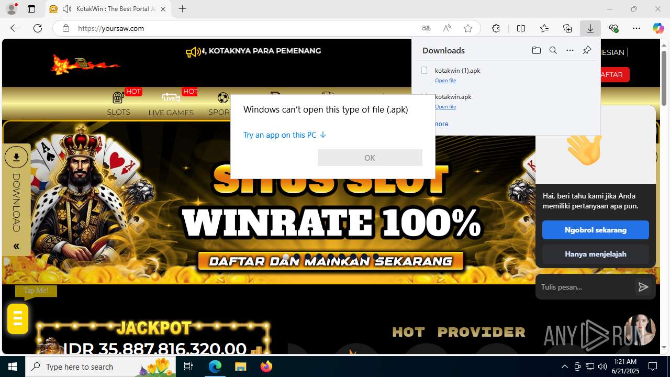670x377 pixels.
Task: Click the Tulis pesan message field
Action: [x=585, y=287]
